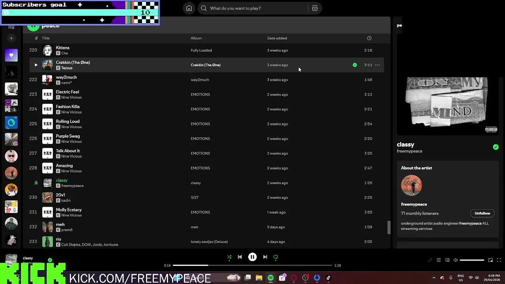The height and width of the screenshot is (284, 505).
Task: Open the miniplayer
Action: 490,260
